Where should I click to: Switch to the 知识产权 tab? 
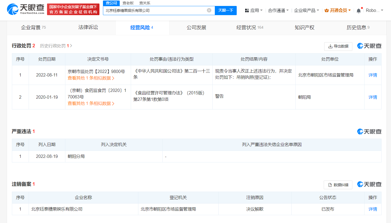304,27
